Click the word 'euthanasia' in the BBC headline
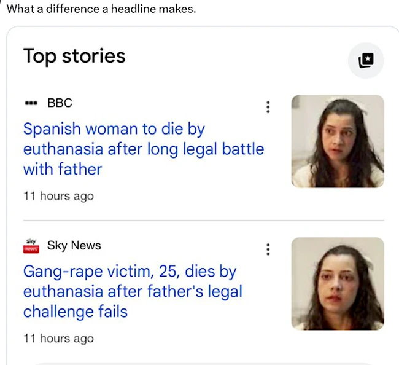The image size is (399, 365). [68, 149]
